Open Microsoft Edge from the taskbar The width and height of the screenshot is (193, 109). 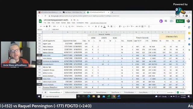click(x=89, y=97)
